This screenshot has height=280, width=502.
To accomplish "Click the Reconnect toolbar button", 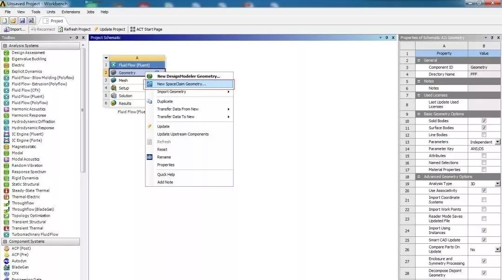I will (43, 29).
